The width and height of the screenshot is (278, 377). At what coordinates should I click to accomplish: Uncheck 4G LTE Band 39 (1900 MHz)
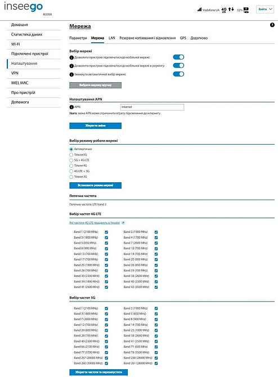106,282
